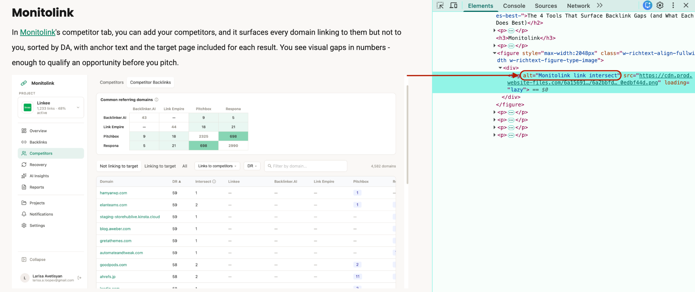This screenshot has width=695, height=292.
Task: Open the elanteams.com domain link
Action: (x=113, y=205)
